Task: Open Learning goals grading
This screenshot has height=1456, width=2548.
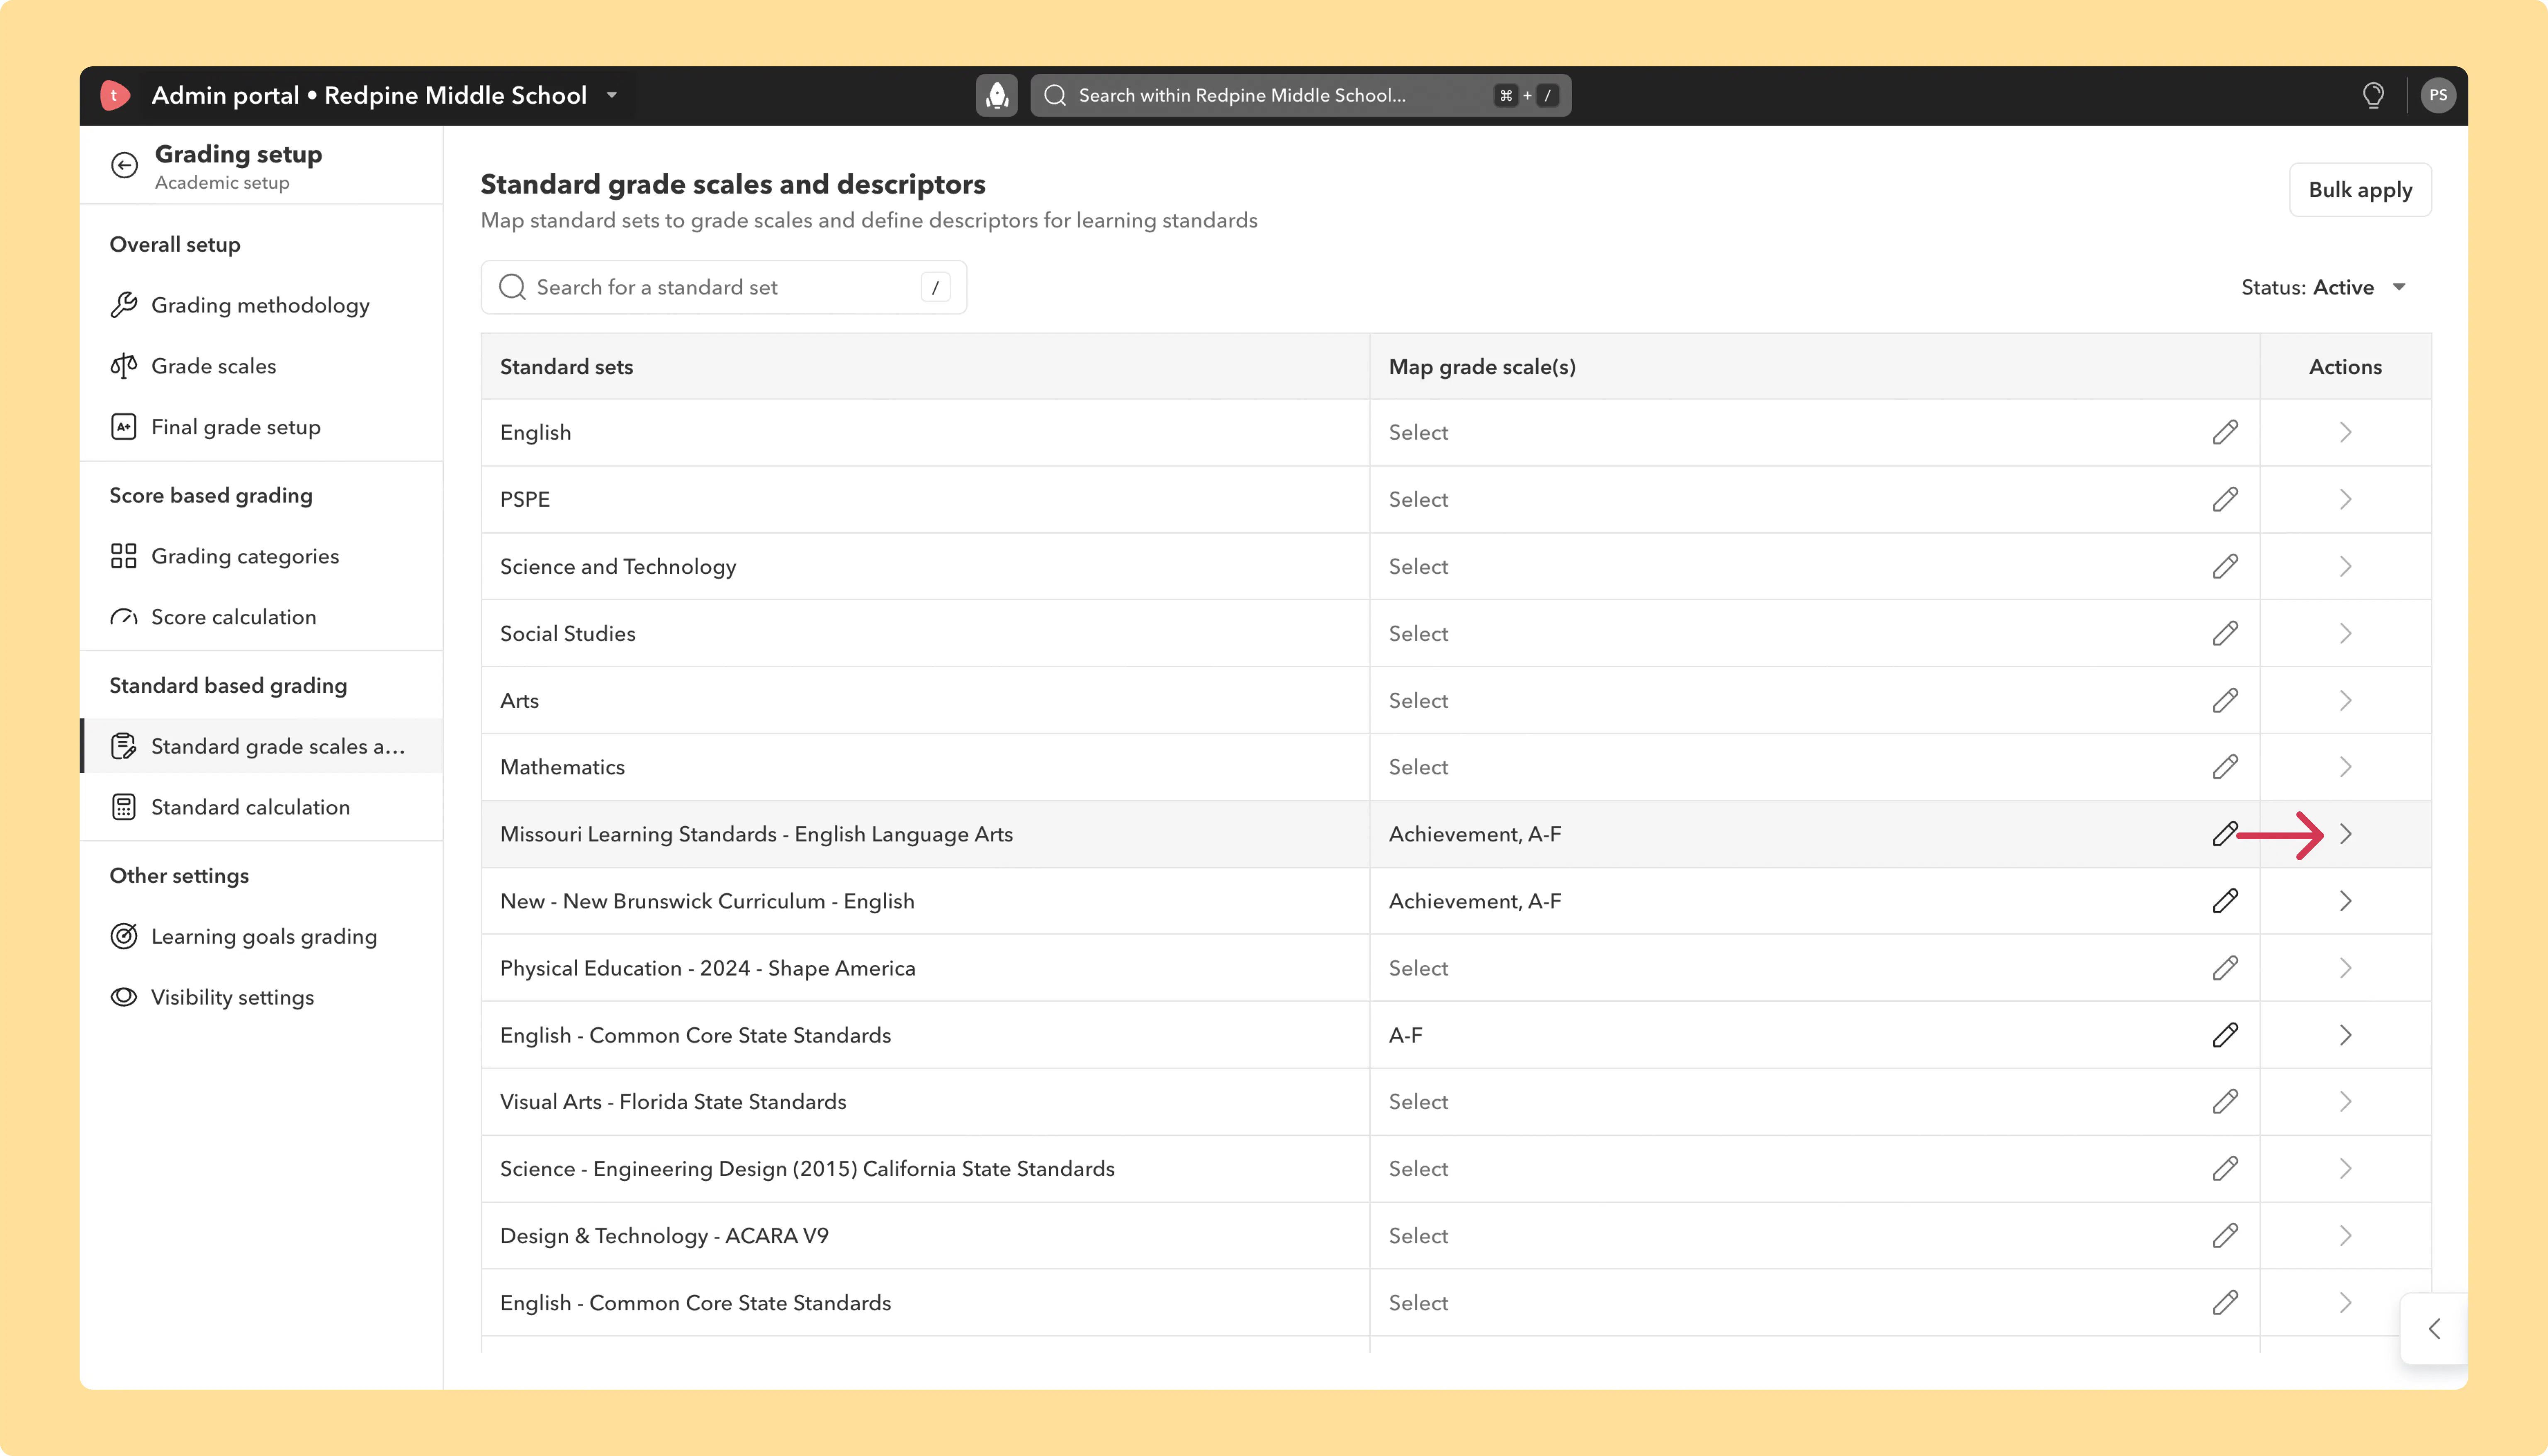Action: pyautogui.click(x=261, y=936)
